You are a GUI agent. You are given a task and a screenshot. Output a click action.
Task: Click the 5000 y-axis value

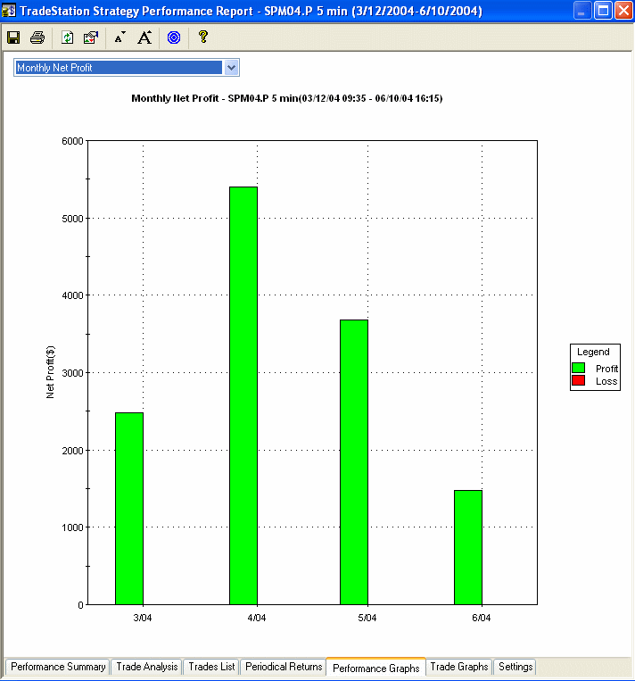72,219
